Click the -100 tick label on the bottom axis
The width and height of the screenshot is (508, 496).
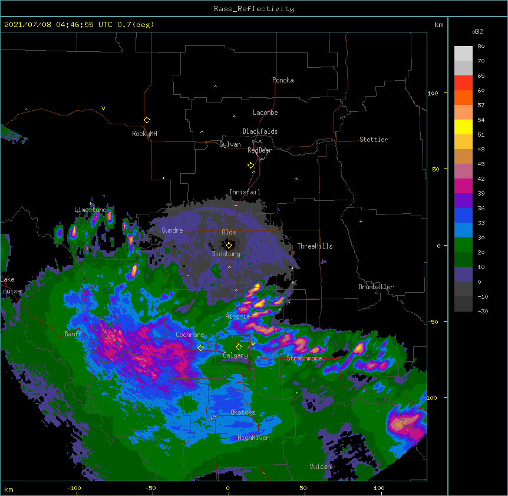click(74, 488)
